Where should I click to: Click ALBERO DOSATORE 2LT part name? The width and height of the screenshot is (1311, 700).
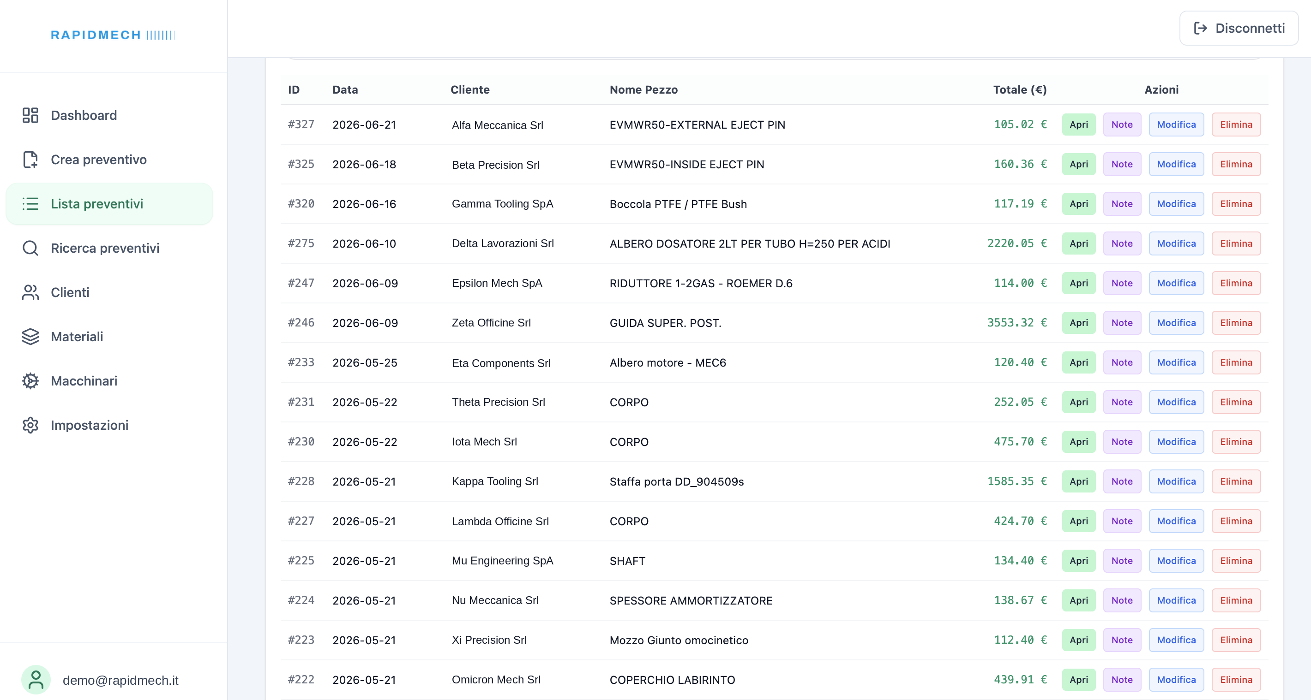pos(750,243)
